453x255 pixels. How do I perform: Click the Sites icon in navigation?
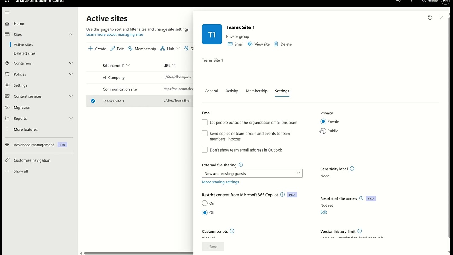click(x=7, y=35)
